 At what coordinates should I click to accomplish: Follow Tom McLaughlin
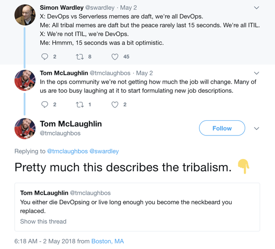[222, 129]
